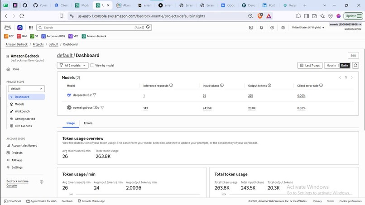Click the browser Update button

point(353,16)
